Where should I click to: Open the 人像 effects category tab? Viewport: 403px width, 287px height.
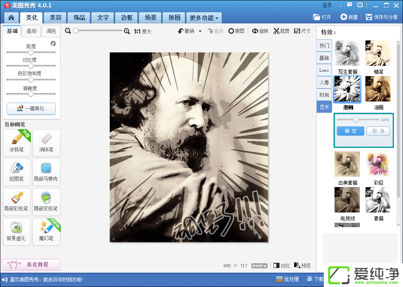click(x=324, y=82)
